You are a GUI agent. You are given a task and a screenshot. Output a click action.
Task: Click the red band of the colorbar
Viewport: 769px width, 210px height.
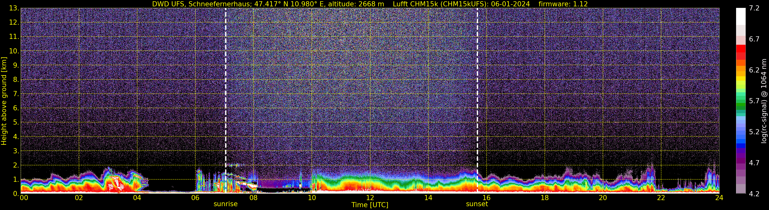(x=741, y=52)
